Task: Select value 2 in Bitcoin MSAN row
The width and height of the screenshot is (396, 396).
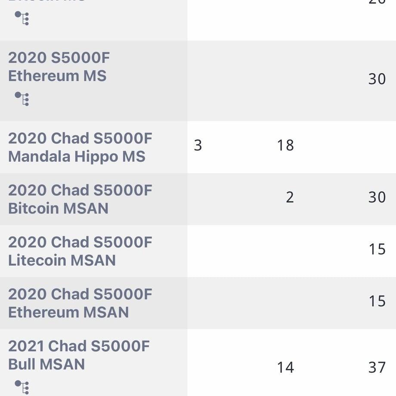Action: (290, 197)
